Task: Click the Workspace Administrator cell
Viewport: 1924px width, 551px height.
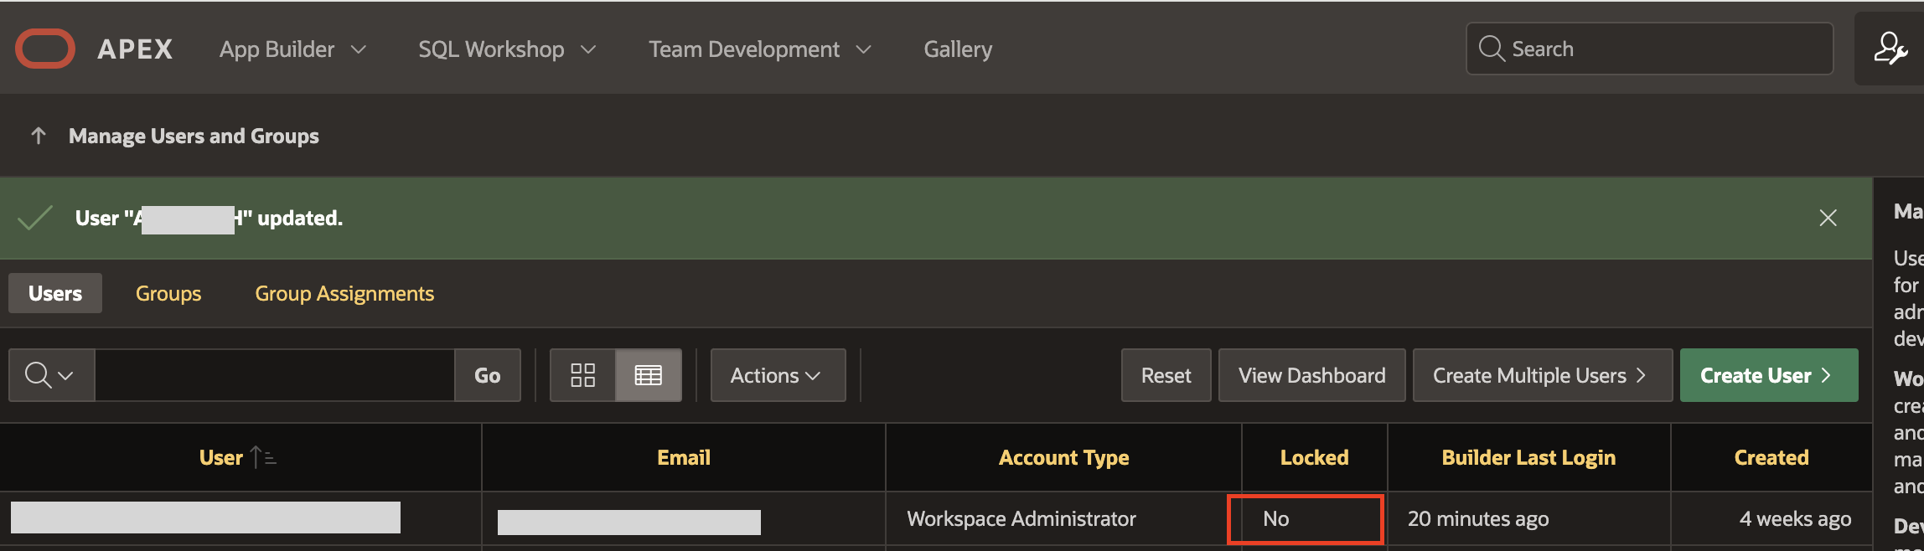Action: coord(1021,518)
